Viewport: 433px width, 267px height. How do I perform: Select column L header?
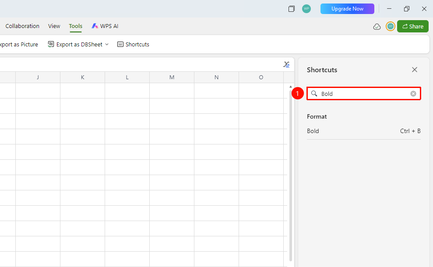pyautogui.click(x=127, y=77)
